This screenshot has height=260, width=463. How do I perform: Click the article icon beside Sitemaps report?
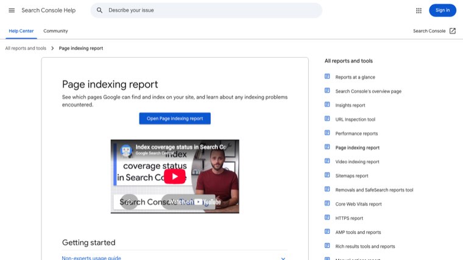327,175
